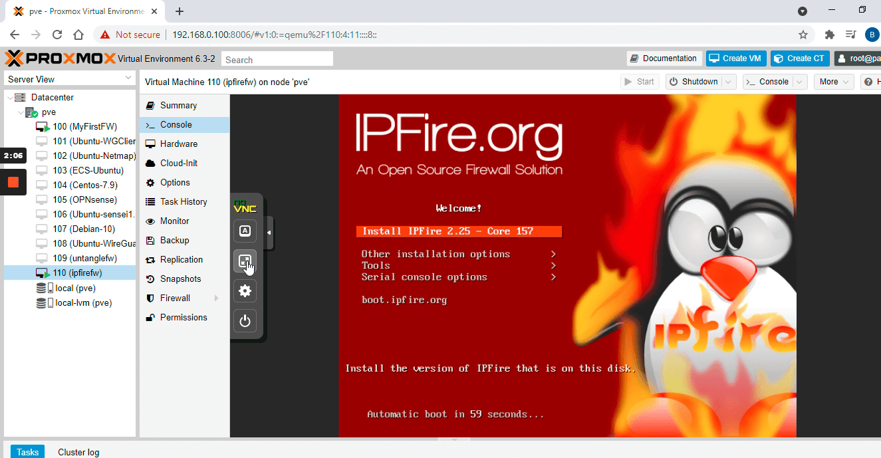Collapse the noVNC toolbar handle arrow
The width and height of the screenshot is (881, 458).
[x=269, y=232]
